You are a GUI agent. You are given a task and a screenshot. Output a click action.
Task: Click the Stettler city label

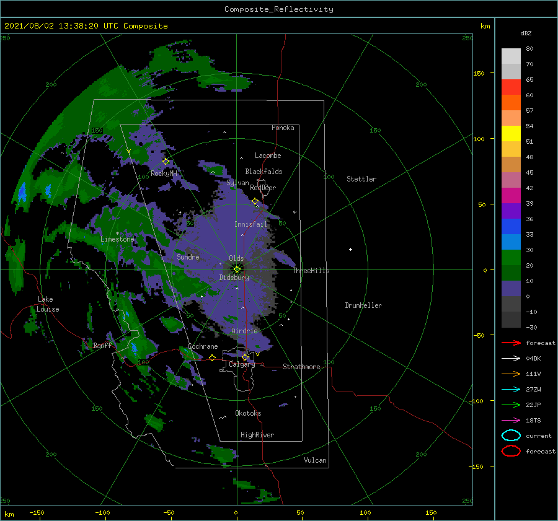(361, 179)
